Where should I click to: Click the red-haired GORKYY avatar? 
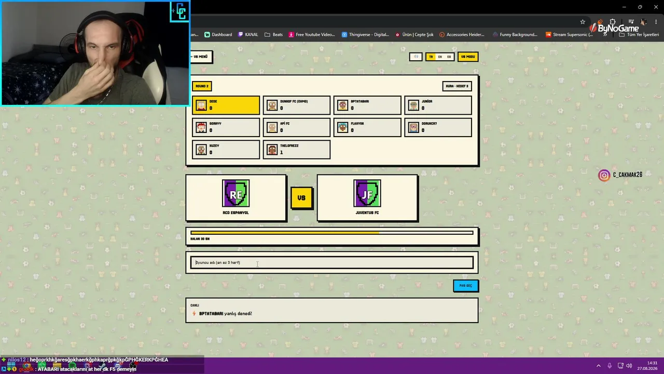pyautogui.click(x=201, y=127)
